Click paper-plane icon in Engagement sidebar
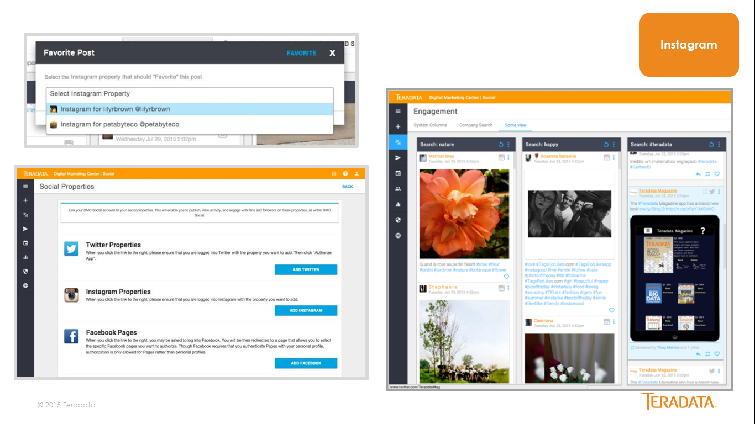The image size is (755, 424). tap(398, 158)
